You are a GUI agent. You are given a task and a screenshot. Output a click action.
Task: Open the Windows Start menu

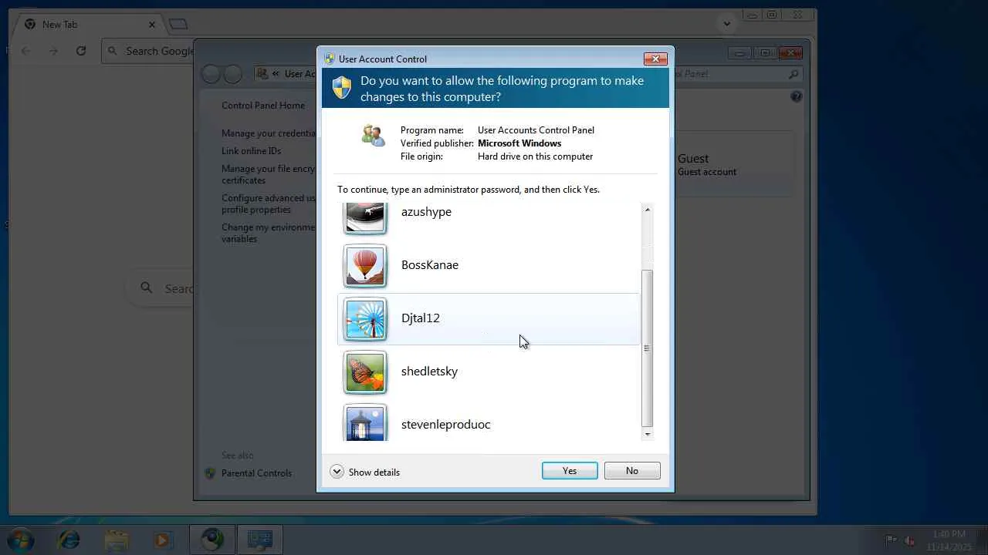click(x=21, y=540)
